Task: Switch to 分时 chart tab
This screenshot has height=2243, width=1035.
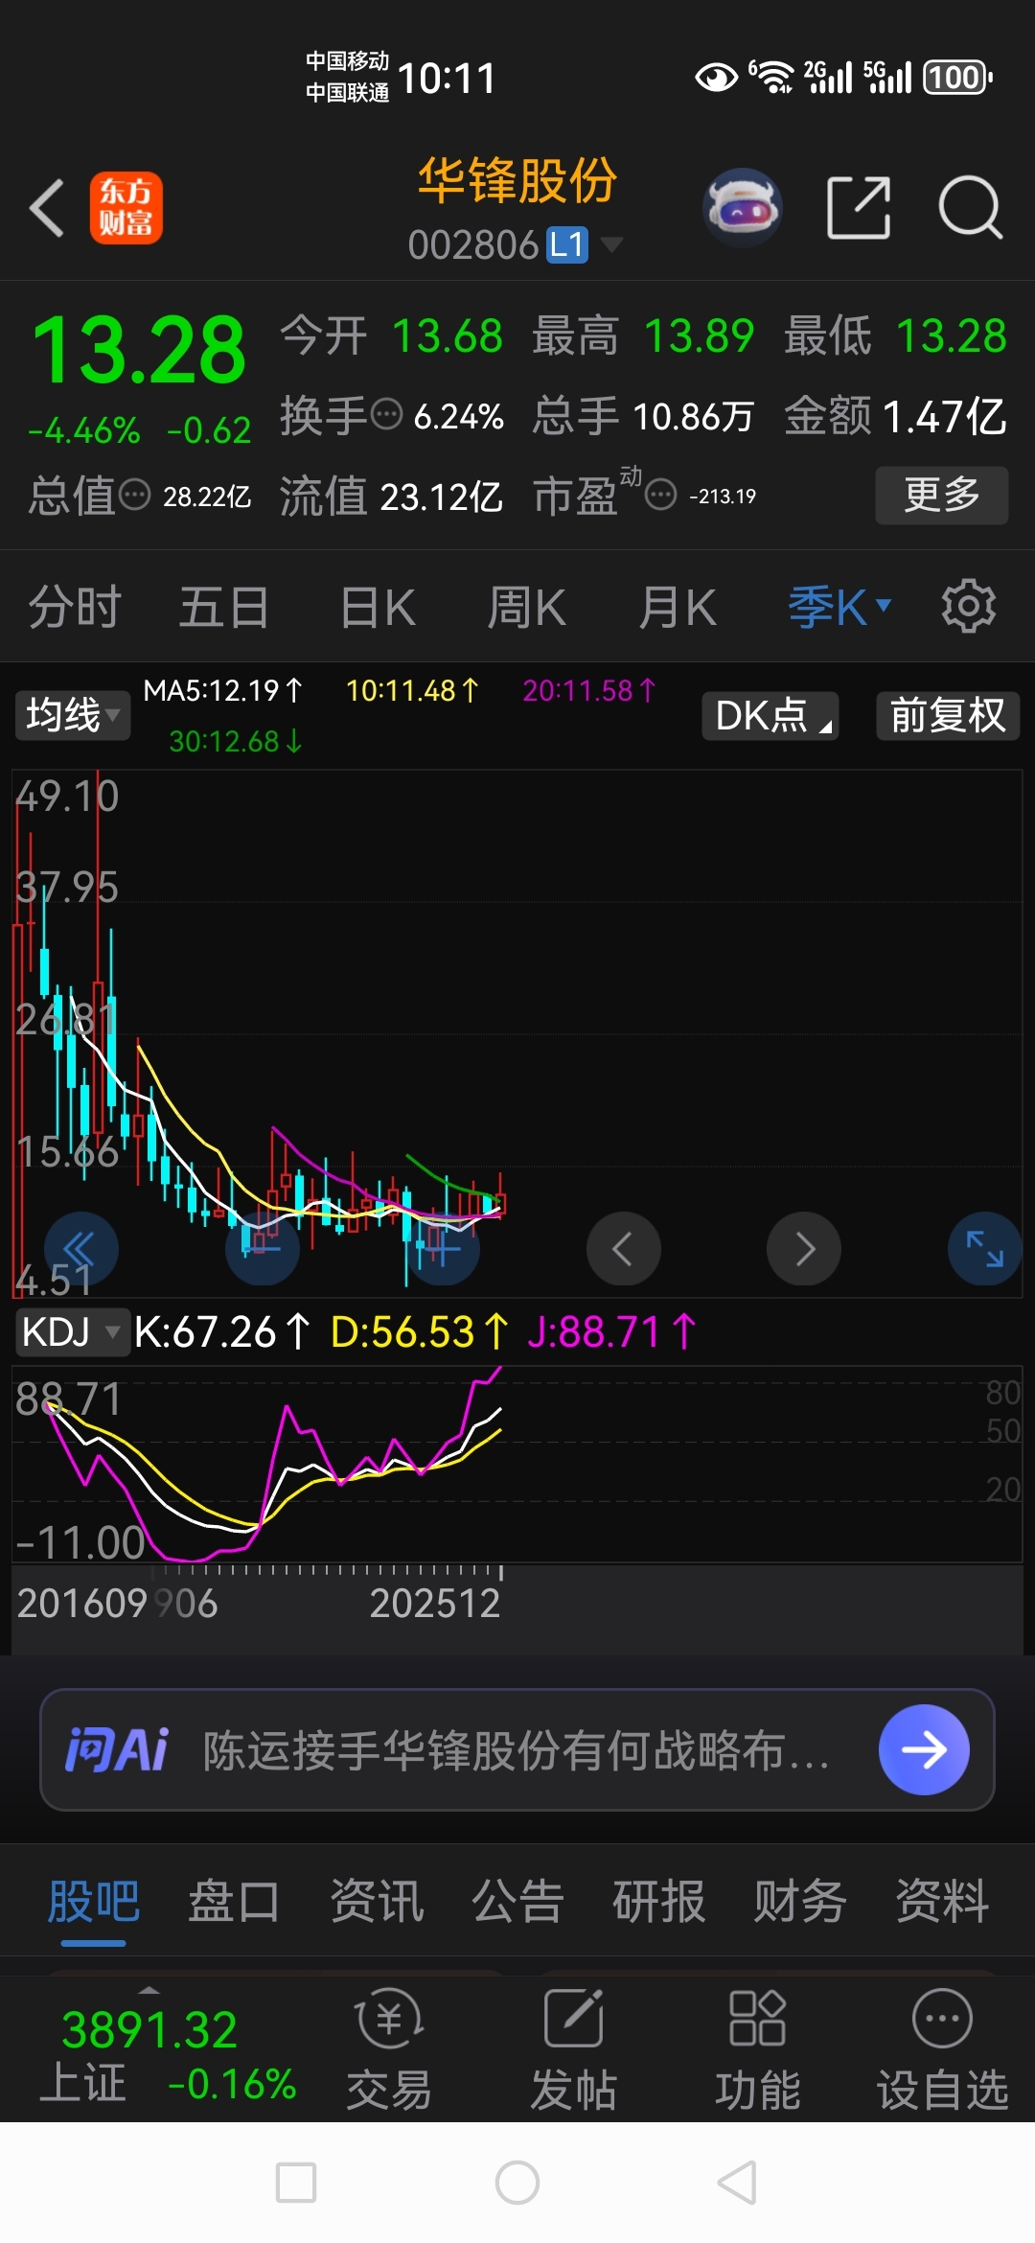Action: pyautogui.click(x=75, y=608)
